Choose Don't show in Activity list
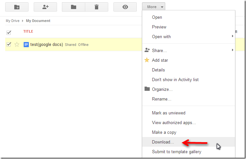Screen dimensions: 246x159 (189, 79)
